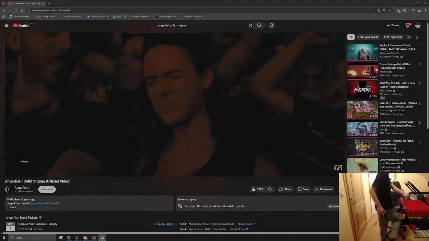Open options for Hardtekk Remix video
This screenshot has width=429, height=241.
point(420,84)
